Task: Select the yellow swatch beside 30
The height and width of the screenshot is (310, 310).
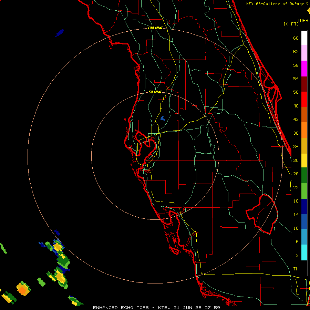Action: coord(304,161)
